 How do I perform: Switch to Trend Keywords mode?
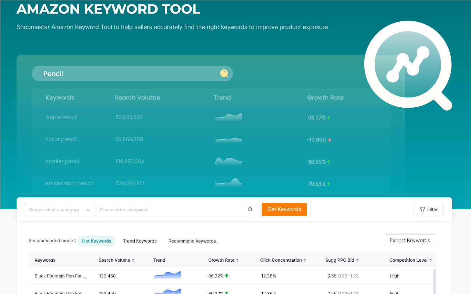pos(140,241)
